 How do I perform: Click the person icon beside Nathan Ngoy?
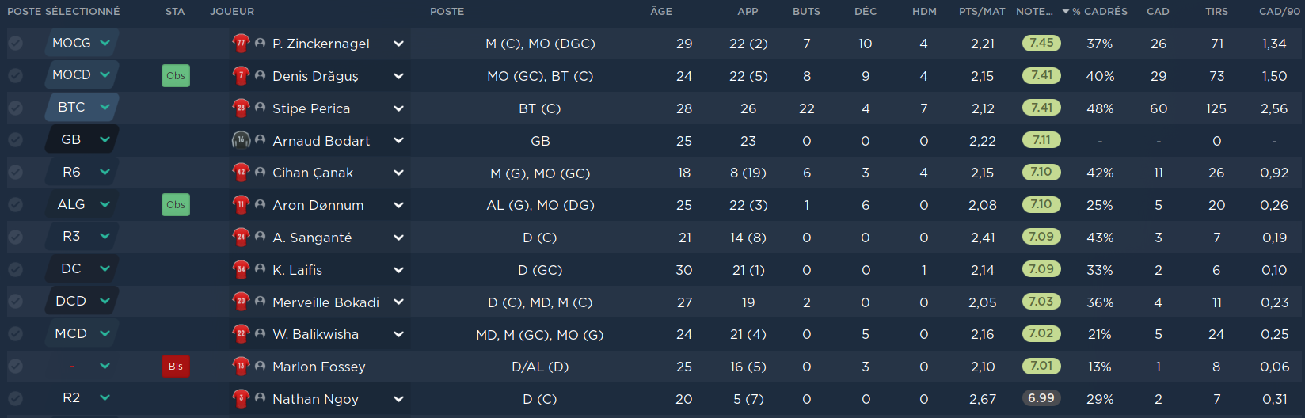click(x=260, y=398)
